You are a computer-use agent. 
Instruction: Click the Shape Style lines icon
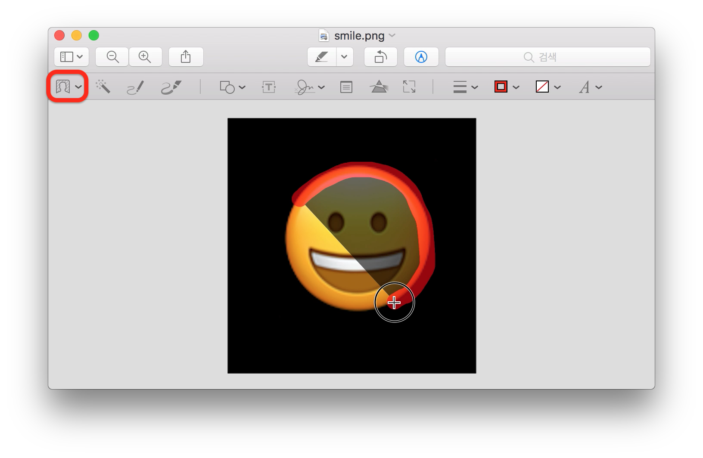(460, 87)
